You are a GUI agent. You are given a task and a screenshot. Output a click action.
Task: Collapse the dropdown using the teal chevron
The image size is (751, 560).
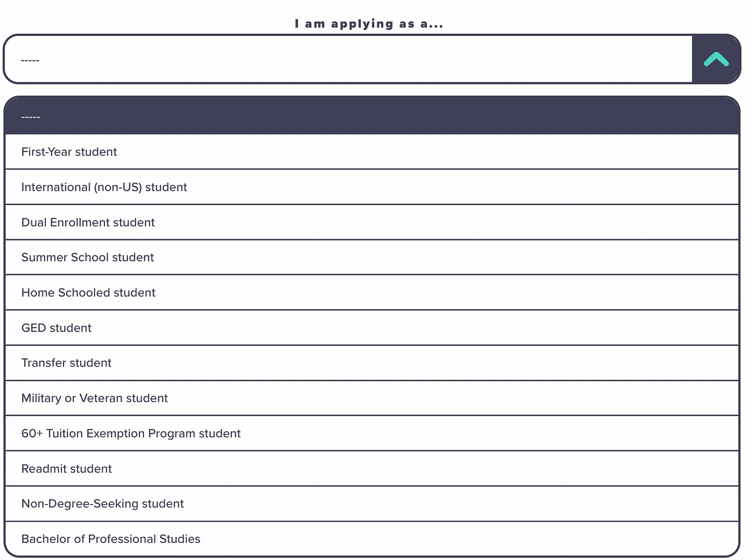(716, 59)
